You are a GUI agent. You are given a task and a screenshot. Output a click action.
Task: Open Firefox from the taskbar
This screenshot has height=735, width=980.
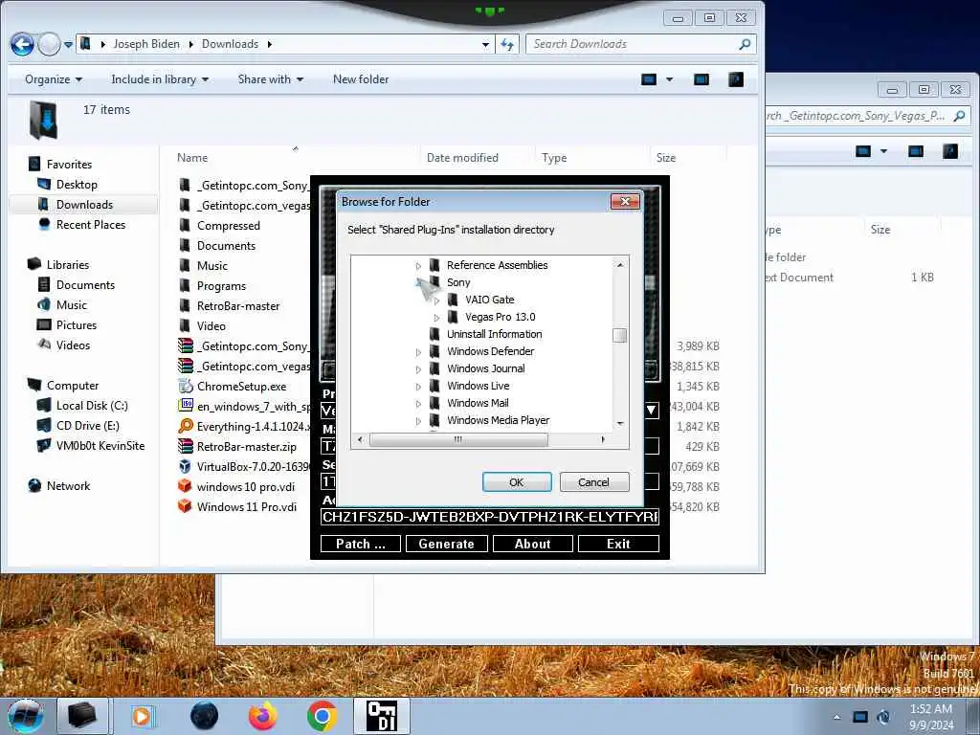pyautogui.click(x=263, y=716)
